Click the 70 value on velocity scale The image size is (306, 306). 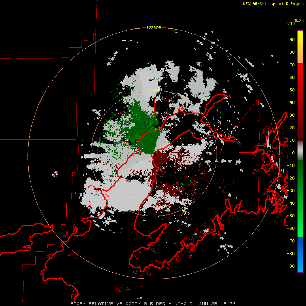292,65
